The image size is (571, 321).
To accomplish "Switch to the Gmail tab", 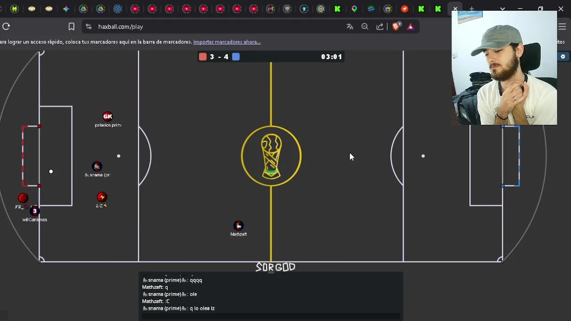I will [x=270, y=9].
